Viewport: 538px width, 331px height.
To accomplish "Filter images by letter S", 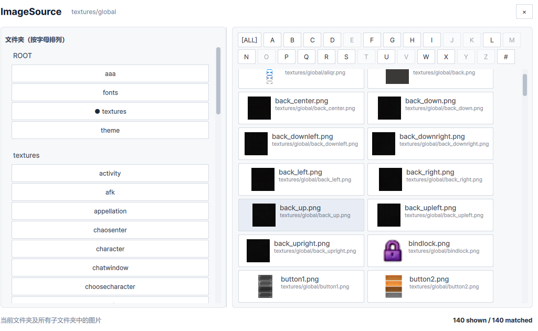I will (x=346, y=57).
